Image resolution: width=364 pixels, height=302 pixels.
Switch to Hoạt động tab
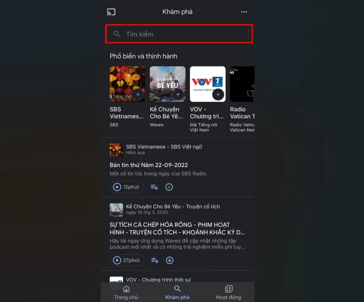(229, 292)
